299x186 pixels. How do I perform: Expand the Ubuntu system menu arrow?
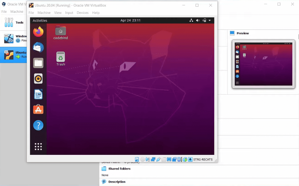[x=210, y=20]
